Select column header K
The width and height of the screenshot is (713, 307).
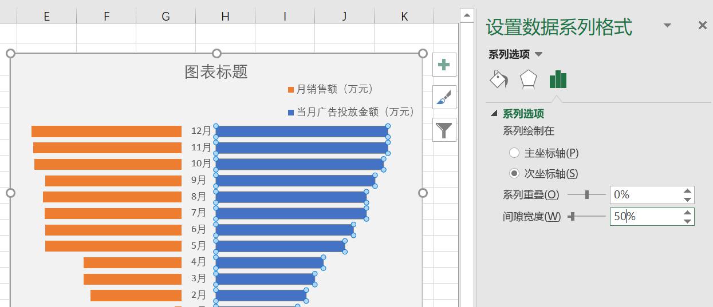(404, 17)
